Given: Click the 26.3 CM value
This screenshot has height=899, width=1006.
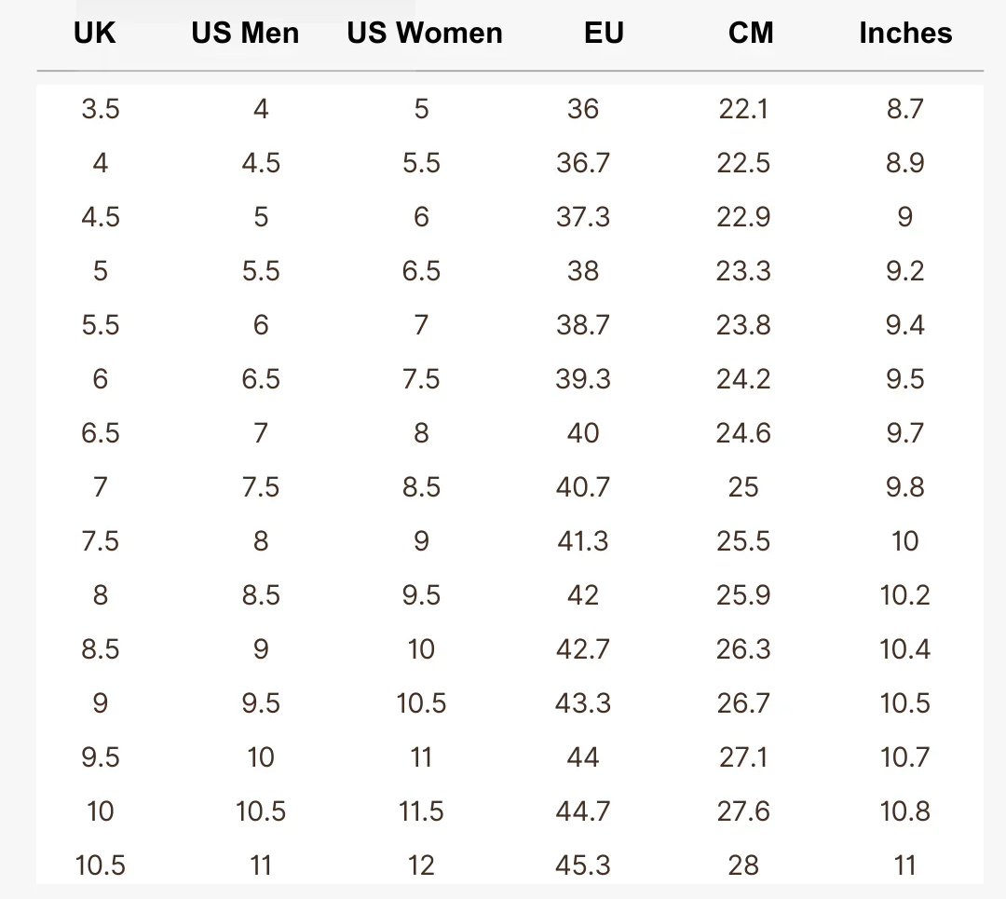Looking at the screenshot, I should 743,649.
